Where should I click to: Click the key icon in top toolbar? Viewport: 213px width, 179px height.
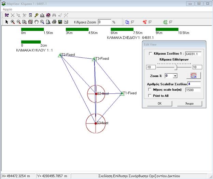pyautogui.click(x=36, y=15)
